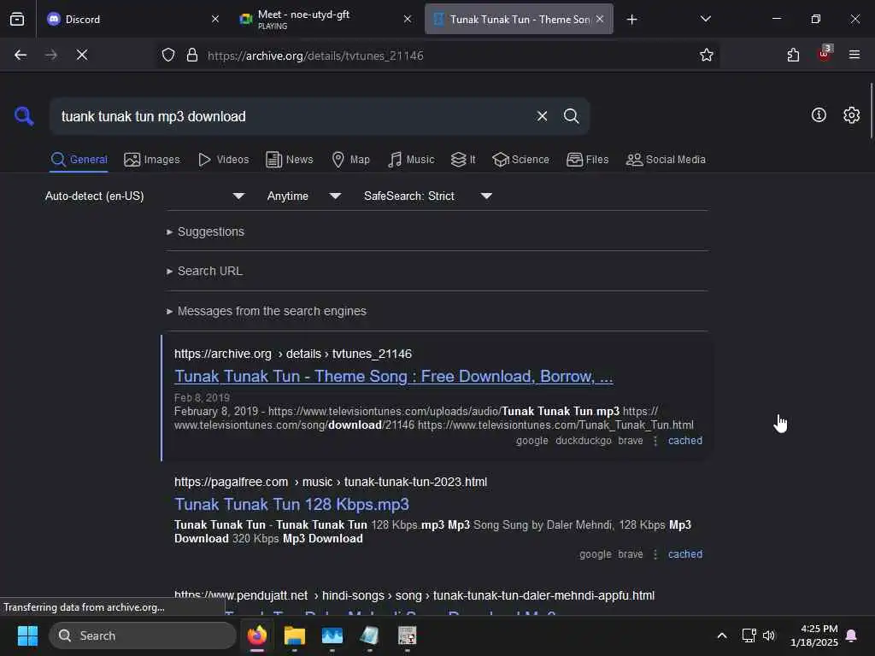Open the about info icon
The height and width of the screenshot is (656, 875).
tap(819, 115)
